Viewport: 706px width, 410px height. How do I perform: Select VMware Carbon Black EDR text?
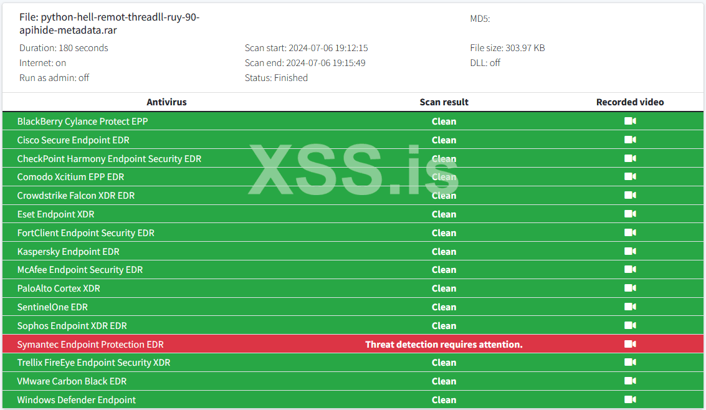(x=72, y=381)
